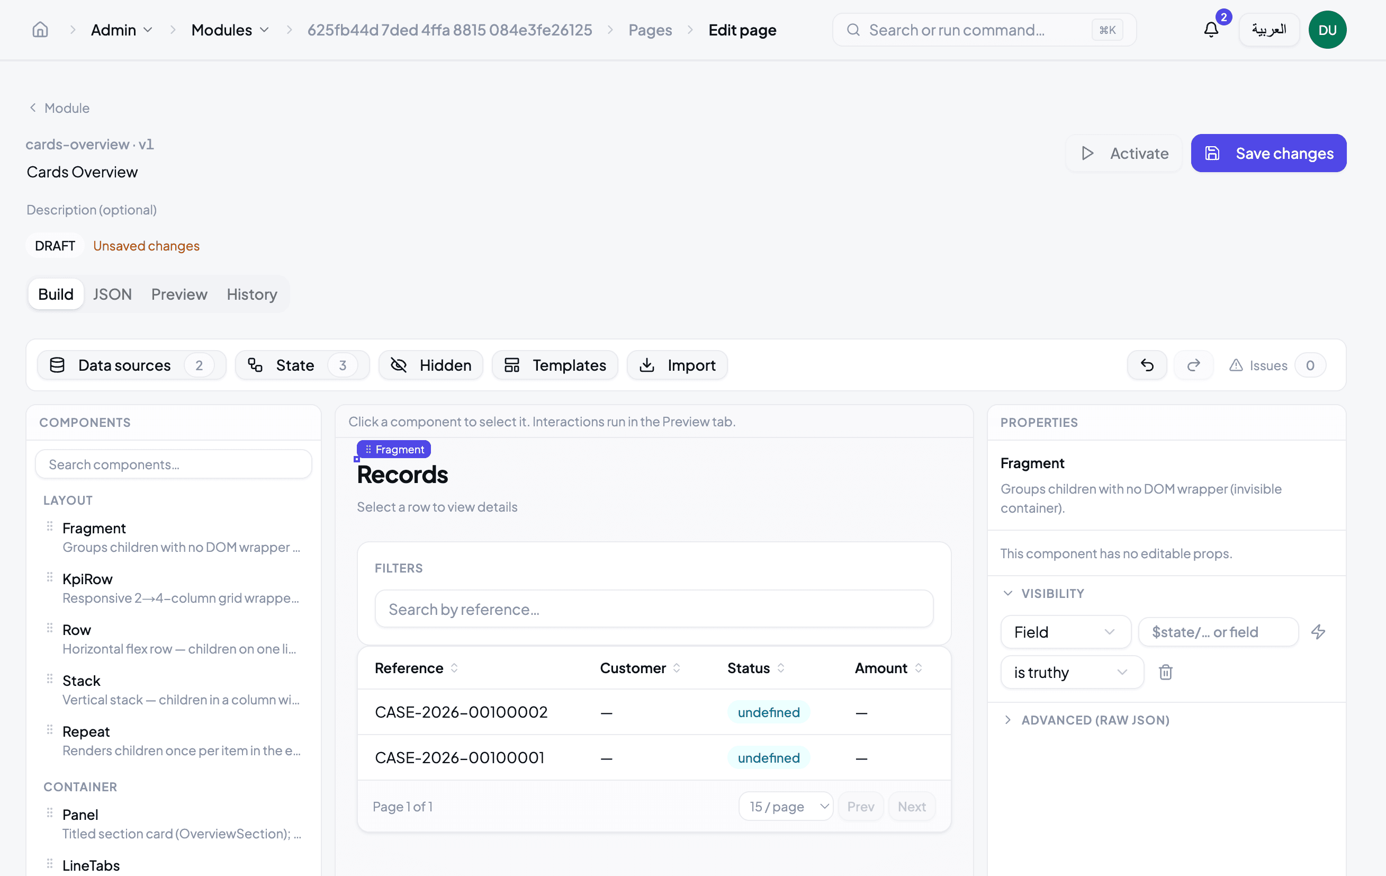Select the Stack component entry
This screenshot has width=1386, height=876.
click(173, 689)
